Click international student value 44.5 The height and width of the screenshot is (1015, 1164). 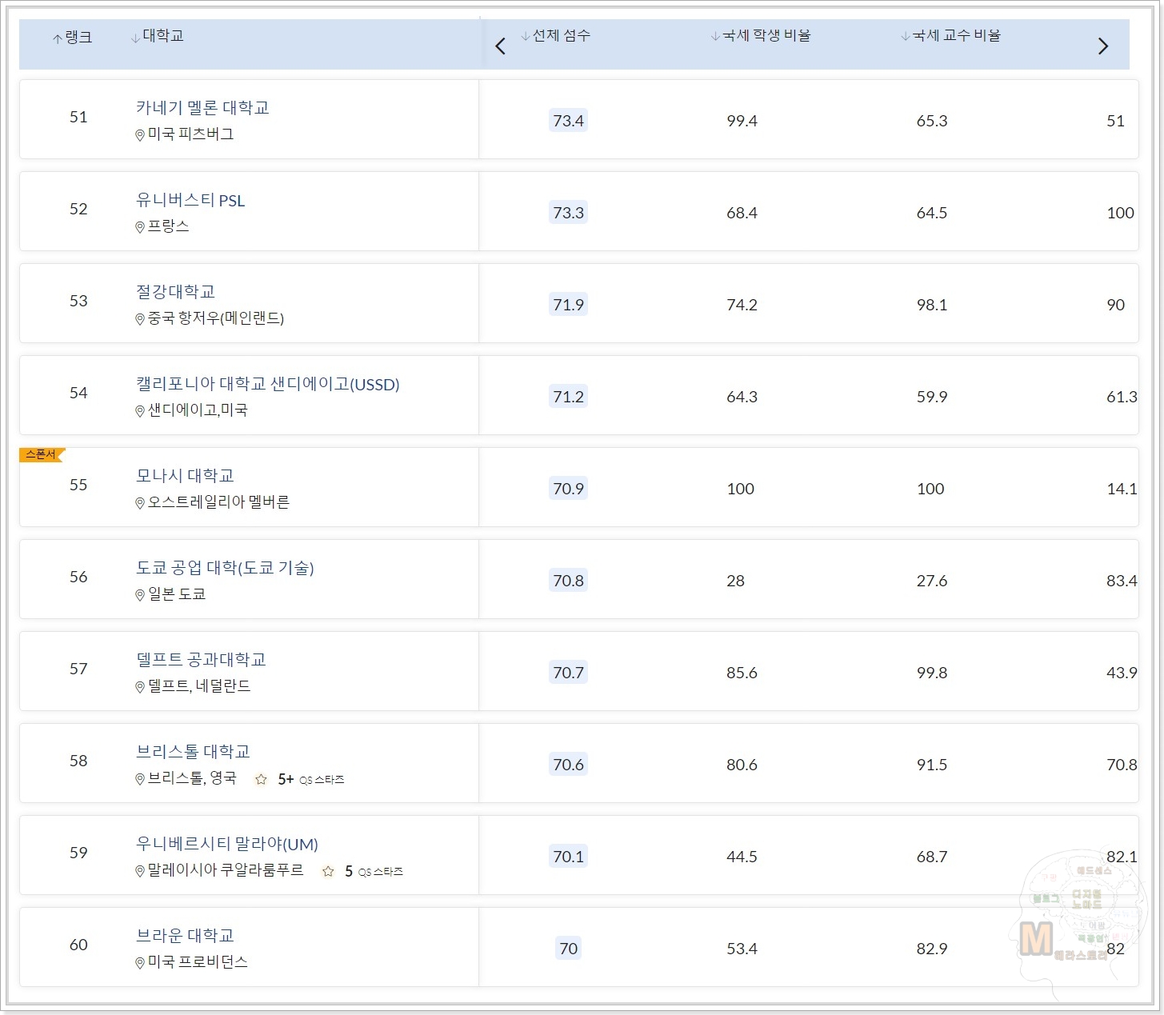click(x=742, y=857)
